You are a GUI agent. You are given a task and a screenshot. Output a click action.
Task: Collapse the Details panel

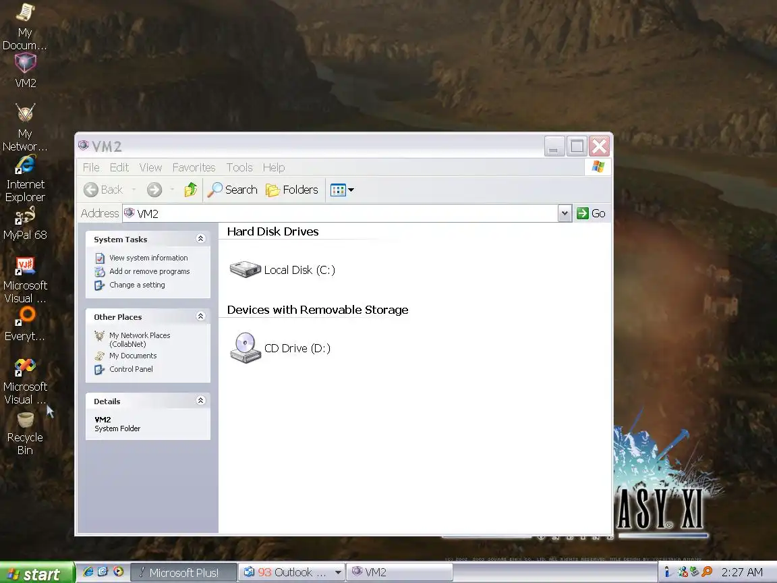pos(201,401)
